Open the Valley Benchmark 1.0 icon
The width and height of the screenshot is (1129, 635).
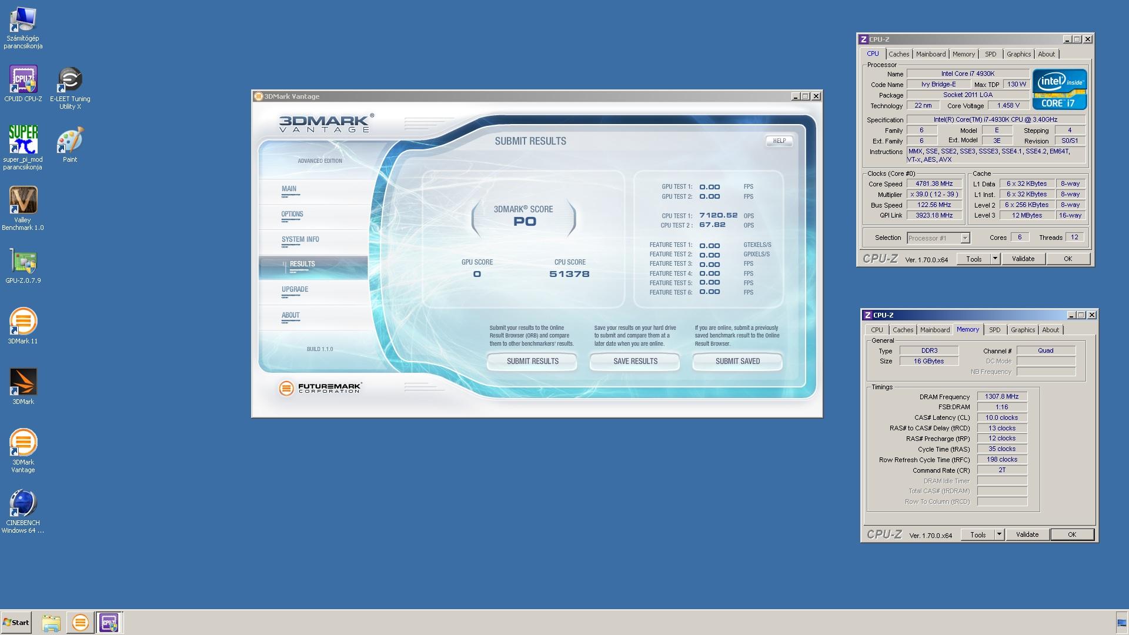coord(23,200)
